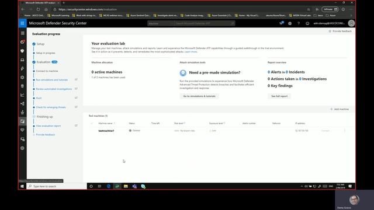Viewport: 374px width, 210px height.
Task: Click the browser address bar
Action: click(179, 9)
